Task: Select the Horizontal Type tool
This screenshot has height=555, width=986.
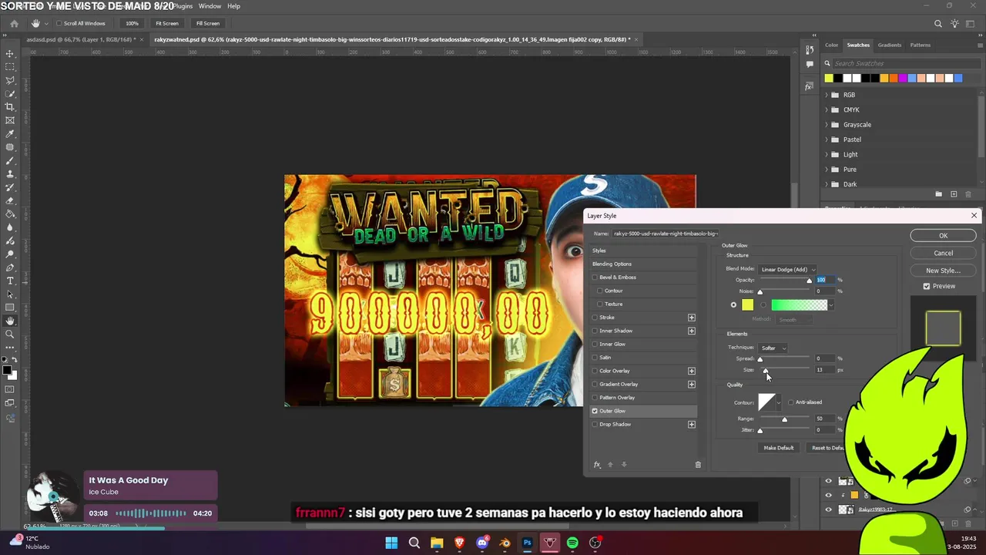Action: pos(10,281)
